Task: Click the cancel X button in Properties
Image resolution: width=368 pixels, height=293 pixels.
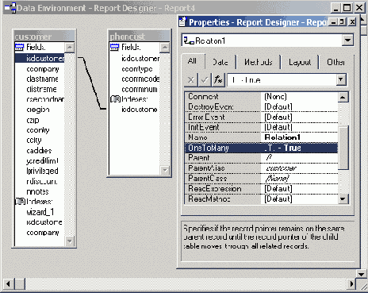Action: click(x=190, y=79)
